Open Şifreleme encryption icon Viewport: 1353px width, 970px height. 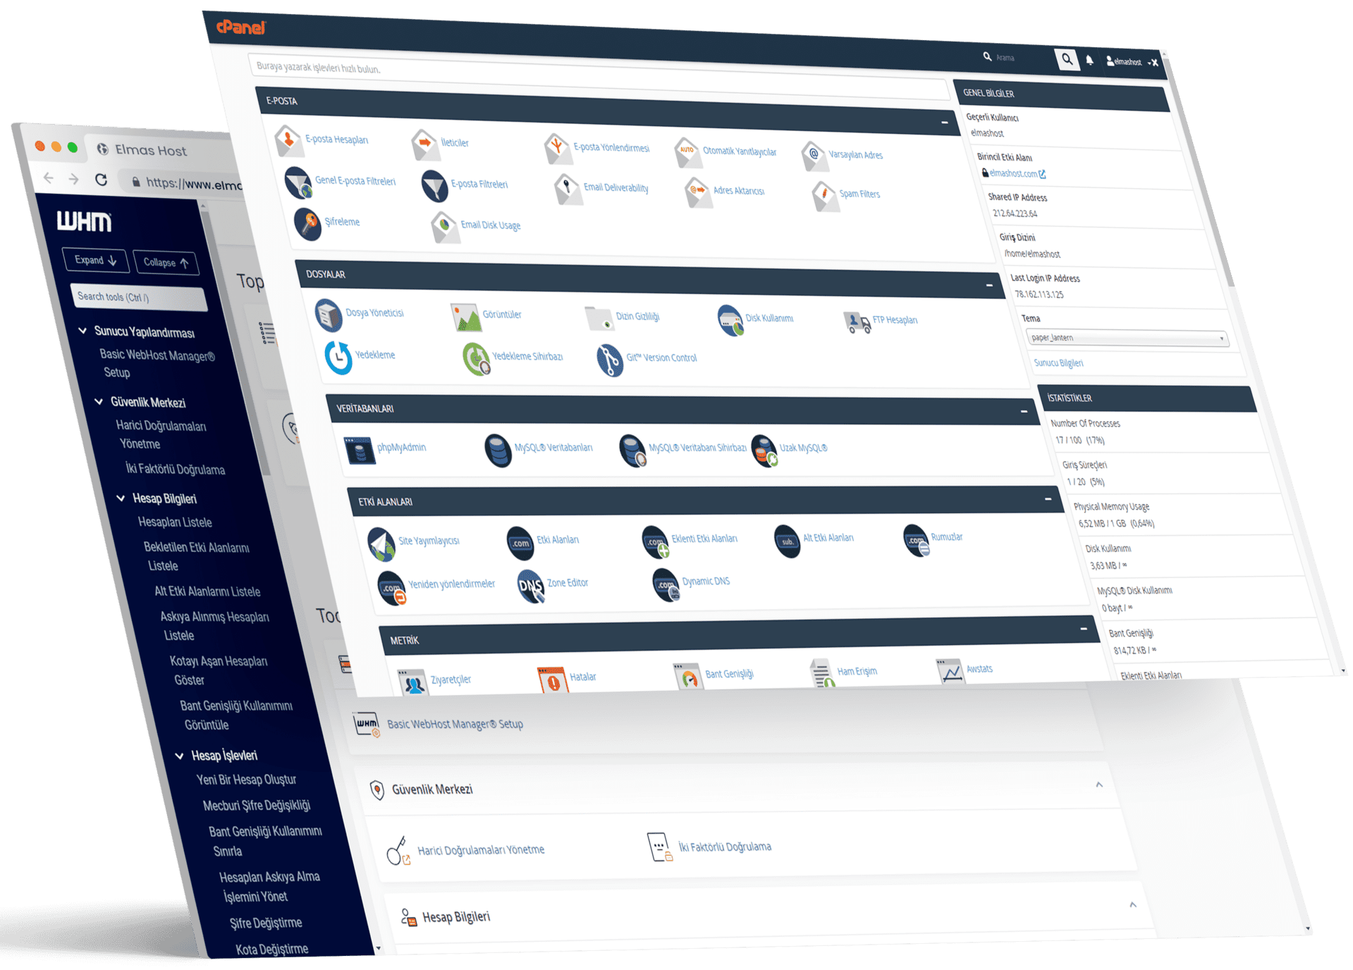(x=307, y=223)
